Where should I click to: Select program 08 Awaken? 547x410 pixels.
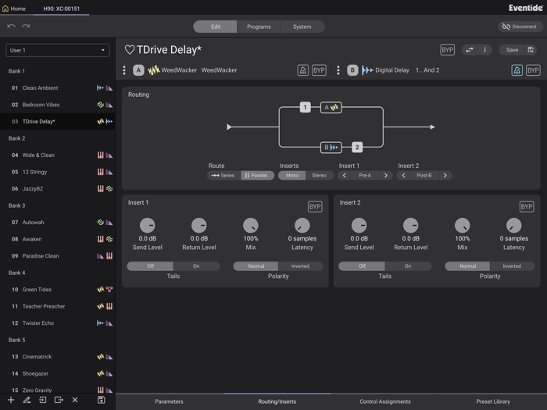(58, 239)
